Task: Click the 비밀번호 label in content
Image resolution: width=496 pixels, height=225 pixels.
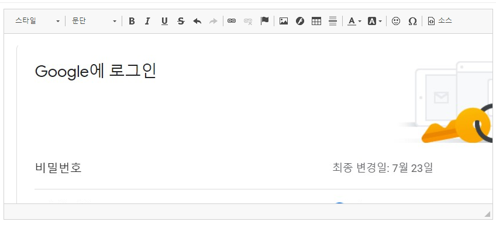Action: tap(58, 168)
